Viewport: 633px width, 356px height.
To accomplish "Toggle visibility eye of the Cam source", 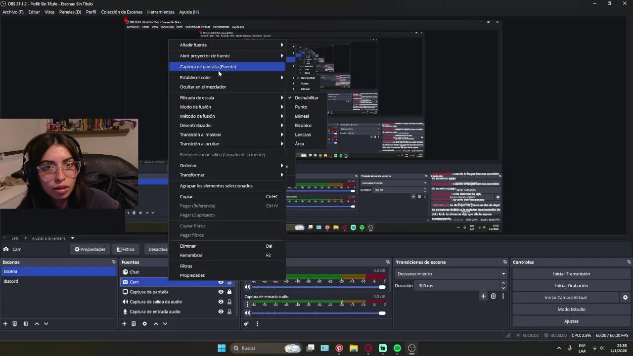I will (x=221, y=282).
